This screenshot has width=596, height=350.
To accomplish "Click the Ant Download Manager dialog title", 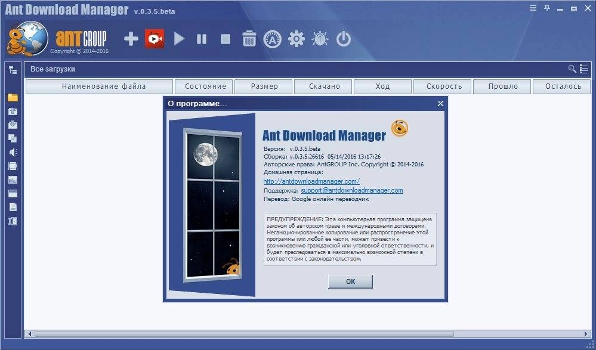I will [x=324, y=135].
